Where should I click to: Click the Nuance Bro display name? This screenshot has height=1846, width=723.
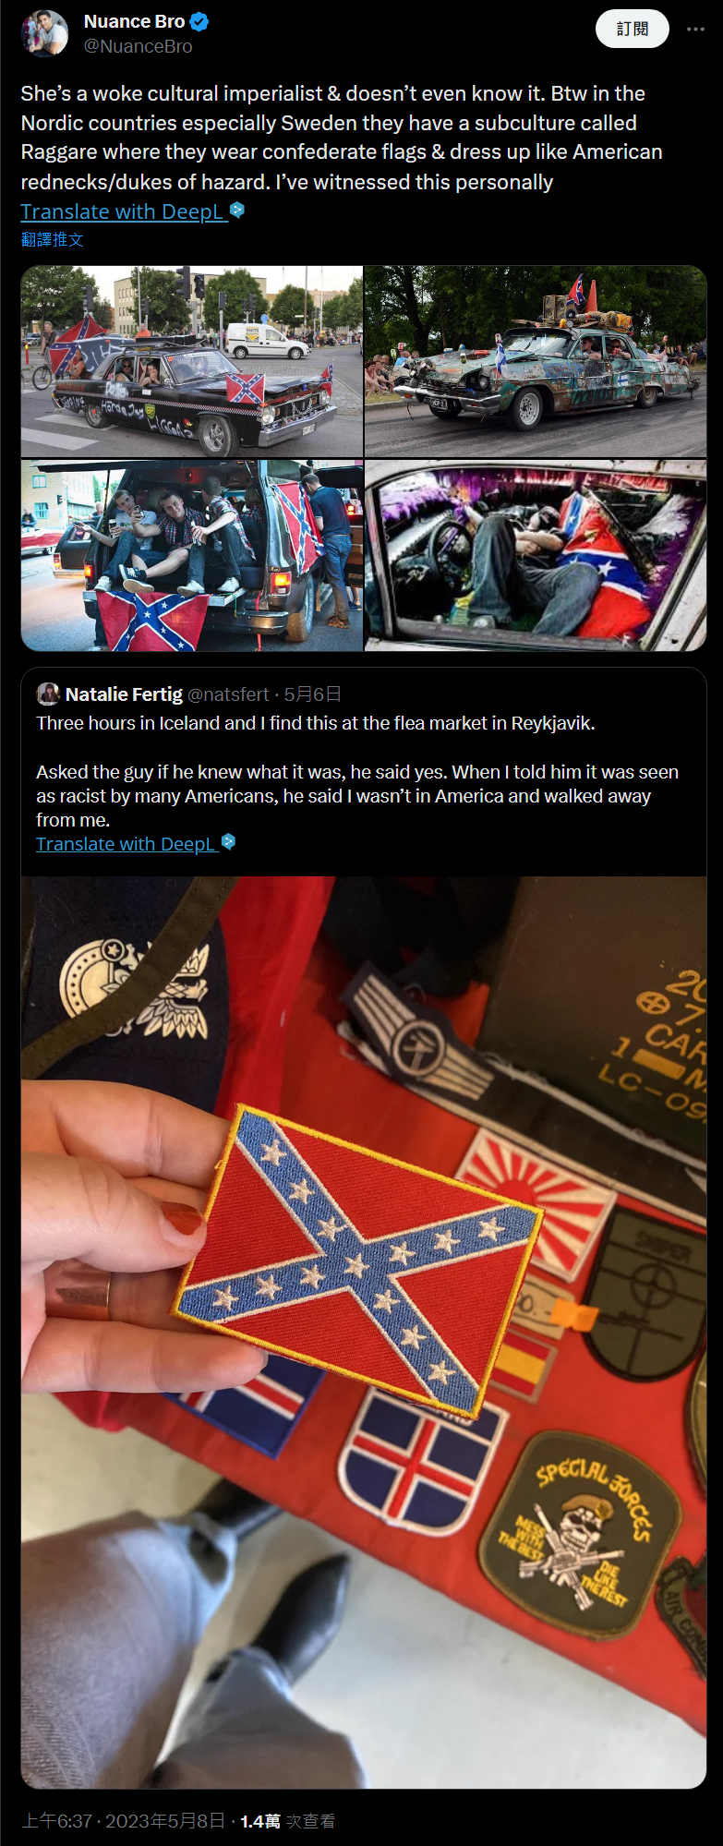point(134,21)
